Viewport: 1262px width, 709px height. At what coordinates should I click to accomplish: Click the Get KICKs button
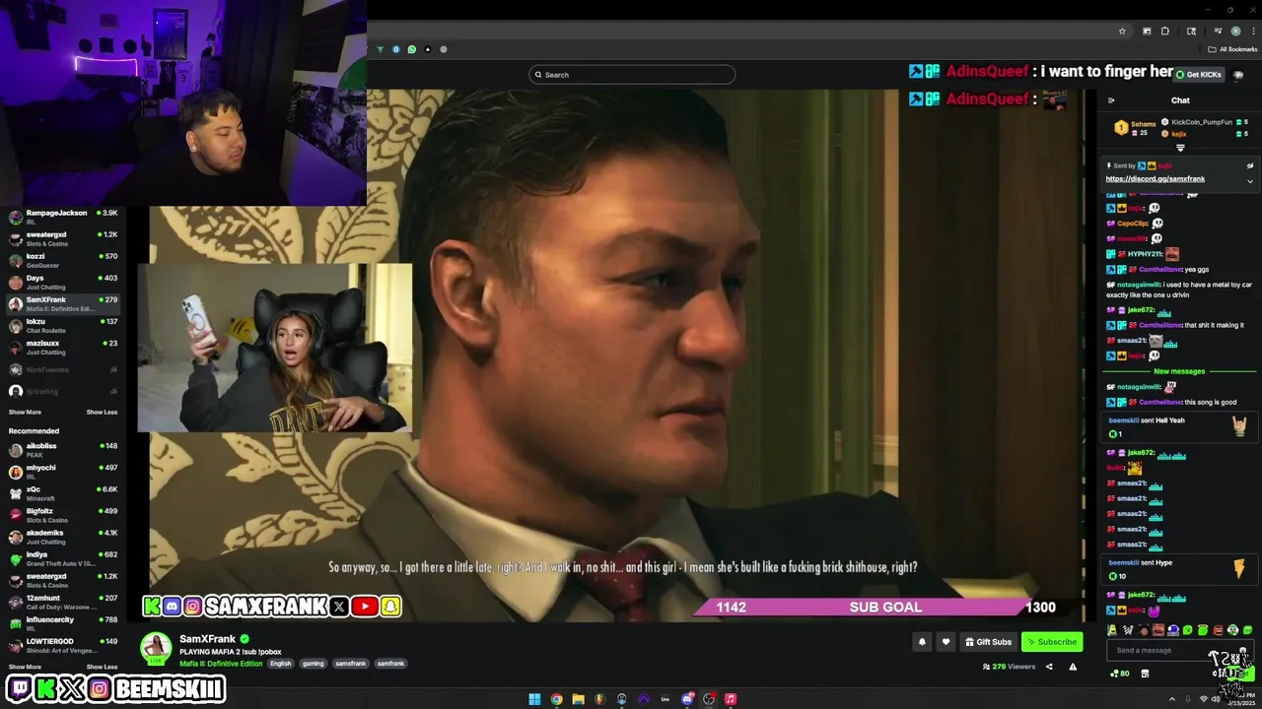(x=1199, y=75)
